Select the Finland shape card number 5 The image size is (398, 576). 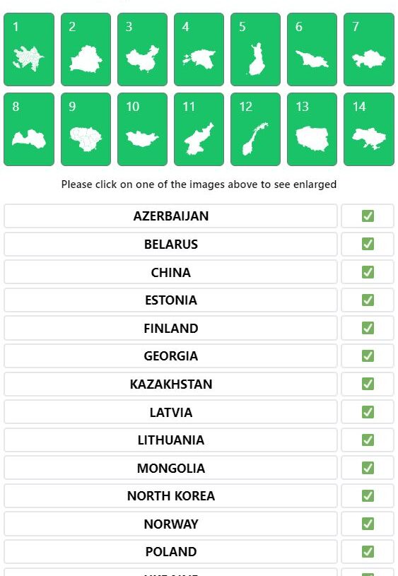[x=255, y=49]
